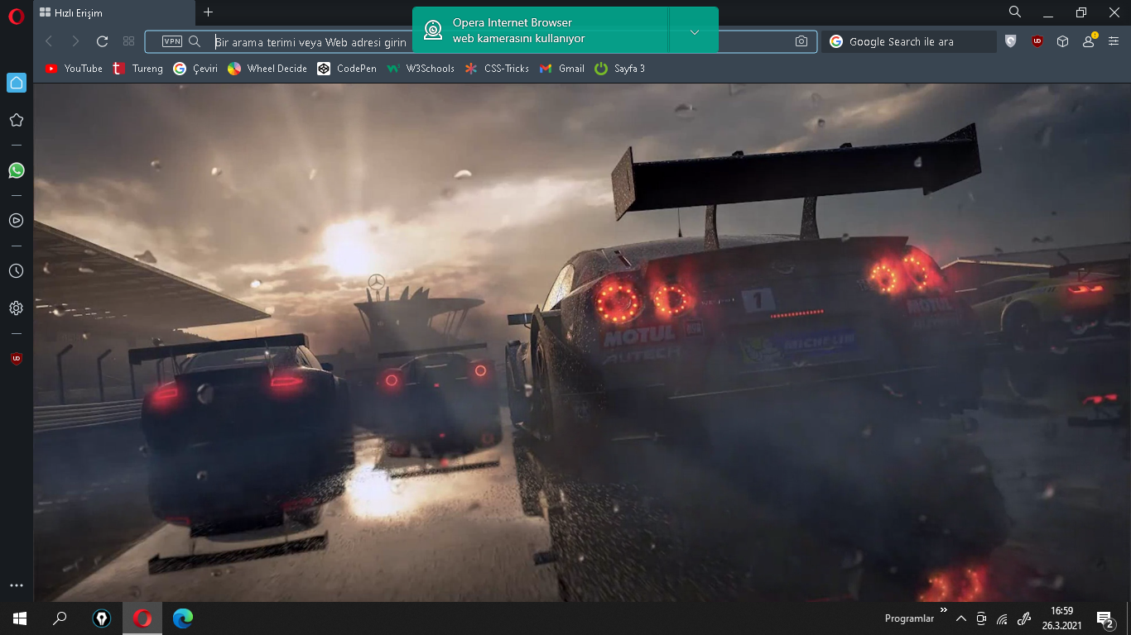Viewport: 1131px width, 635px height.
Task: Open uBlock icon in the sidebar
Action: 16,358
